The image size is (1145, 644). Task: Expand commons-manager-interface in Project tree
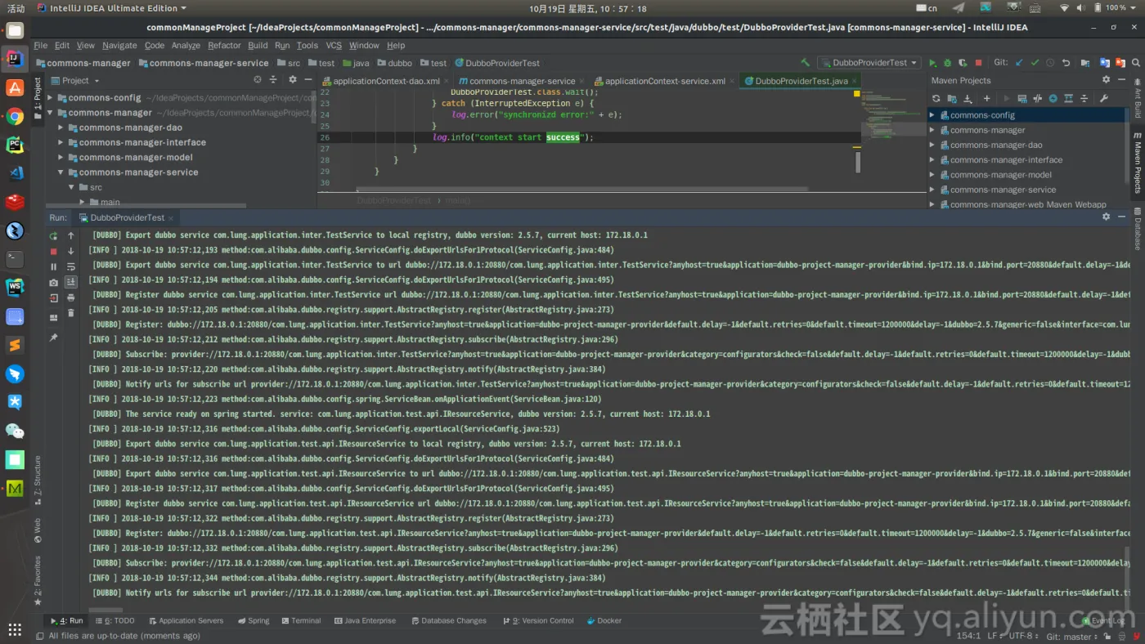(x=61, y=142)
